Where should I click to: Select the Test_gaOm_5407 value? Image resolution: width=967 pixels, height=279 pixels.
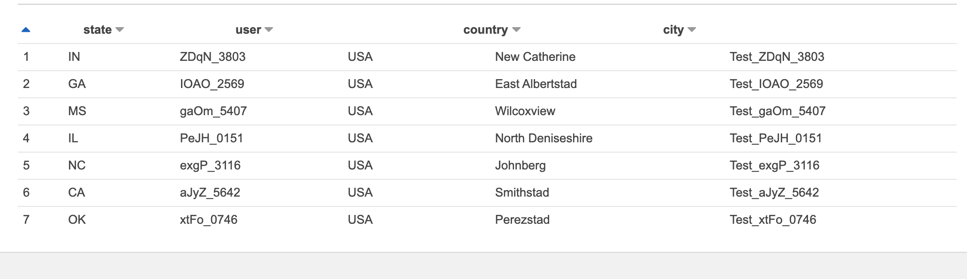(778, 111)
